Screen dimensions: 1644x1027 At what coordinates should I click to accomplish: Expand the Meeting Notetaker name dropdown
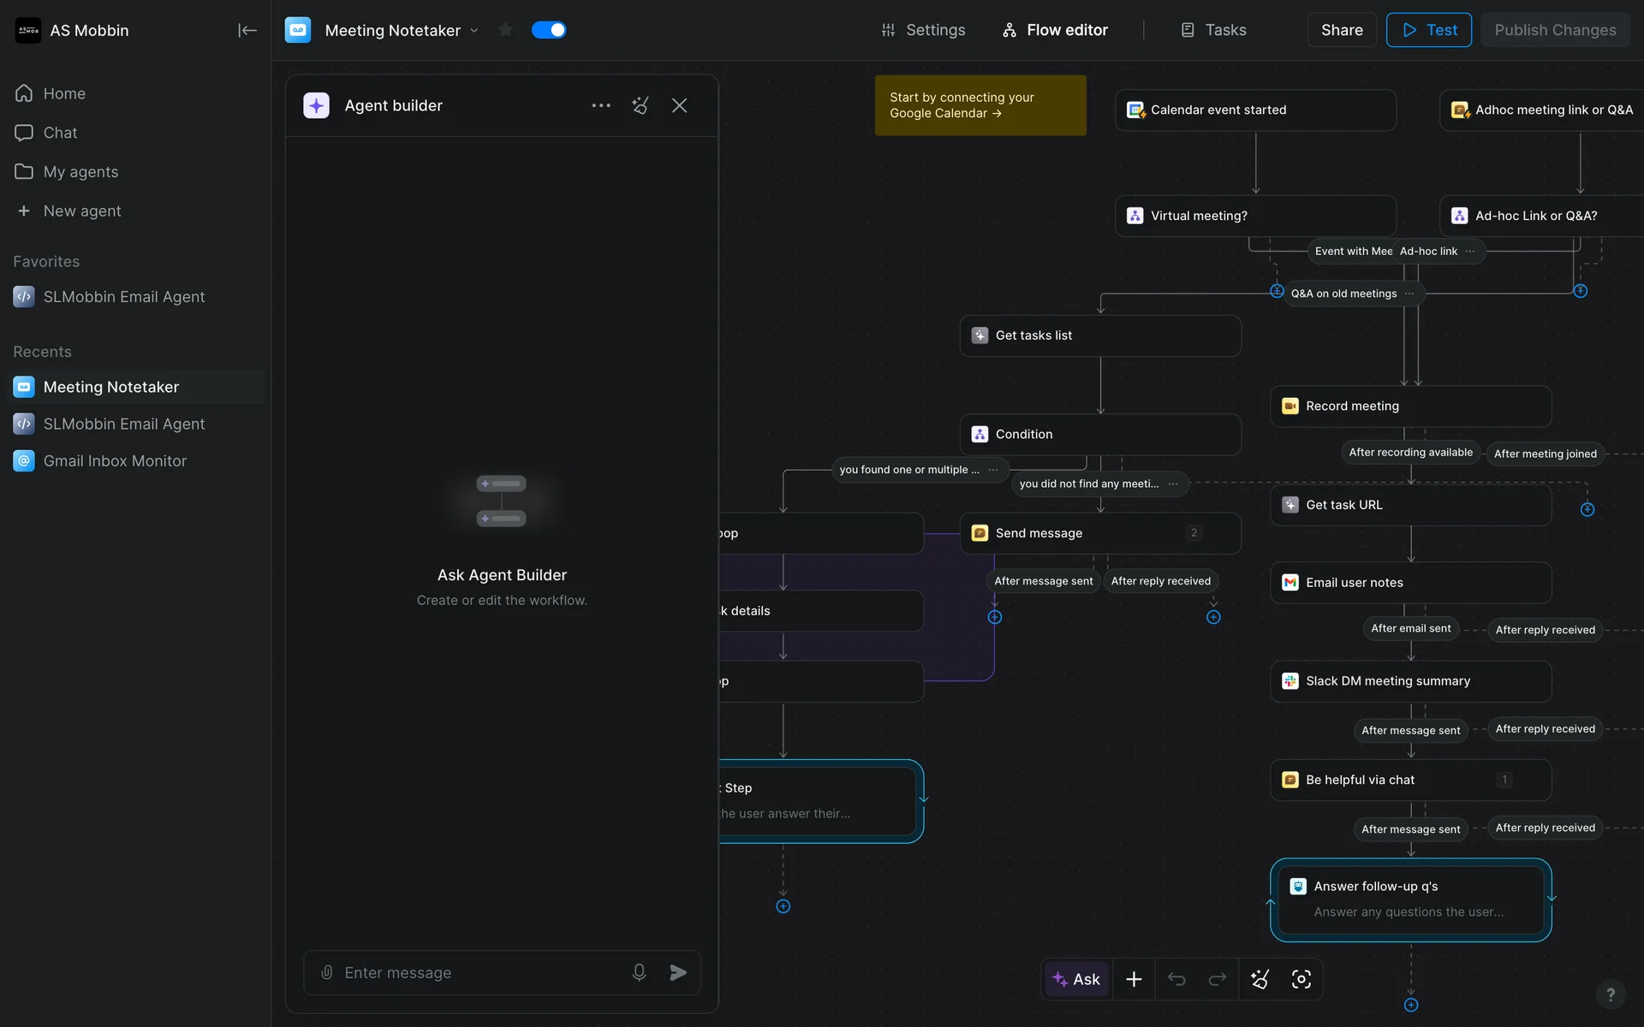tap(474, 31)
